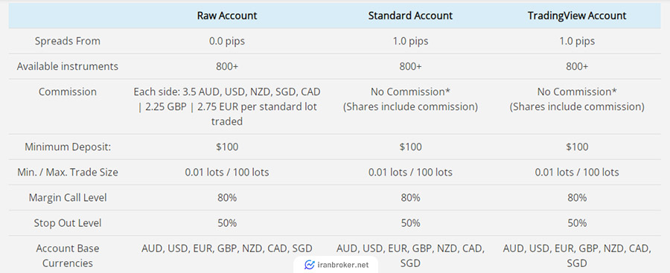
Task: Click the 1.0 pips value under Standard Account
Action: (410, 42)
